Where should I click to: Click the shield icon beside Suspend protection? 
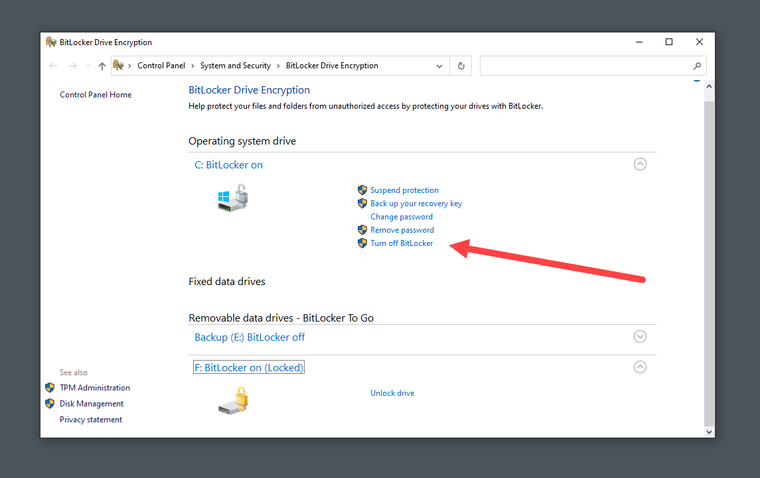coord(362,190)
